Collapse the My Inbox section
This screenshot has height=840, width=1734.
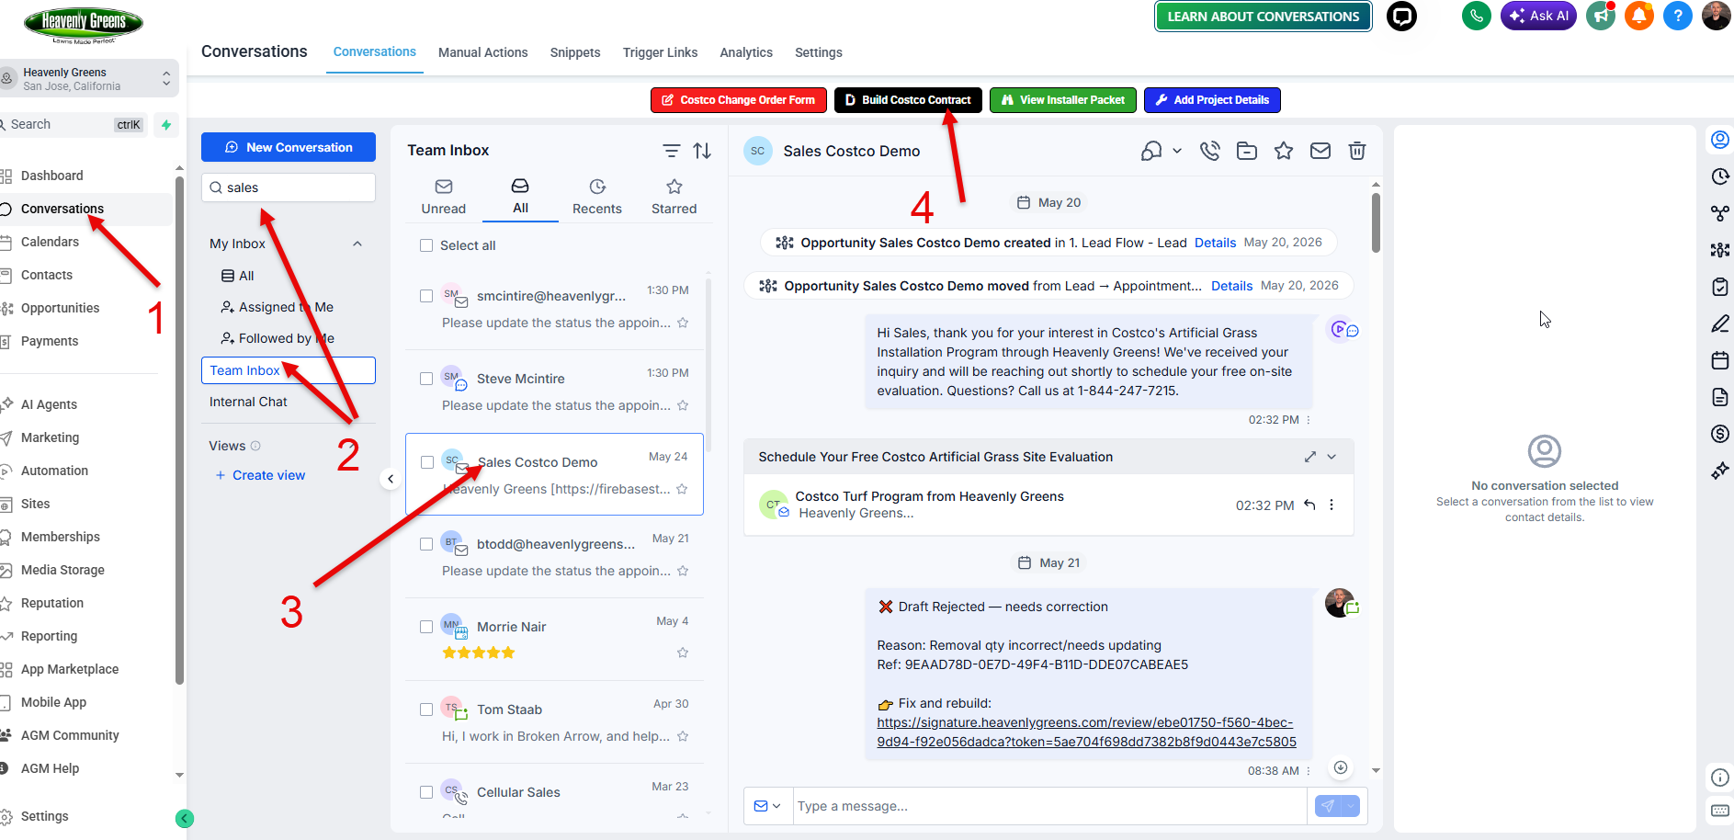tap(357, 244)
